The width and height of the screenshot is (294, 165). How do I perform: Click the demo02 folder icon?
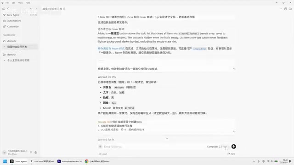pyautogui.click(x=4, y=41)
